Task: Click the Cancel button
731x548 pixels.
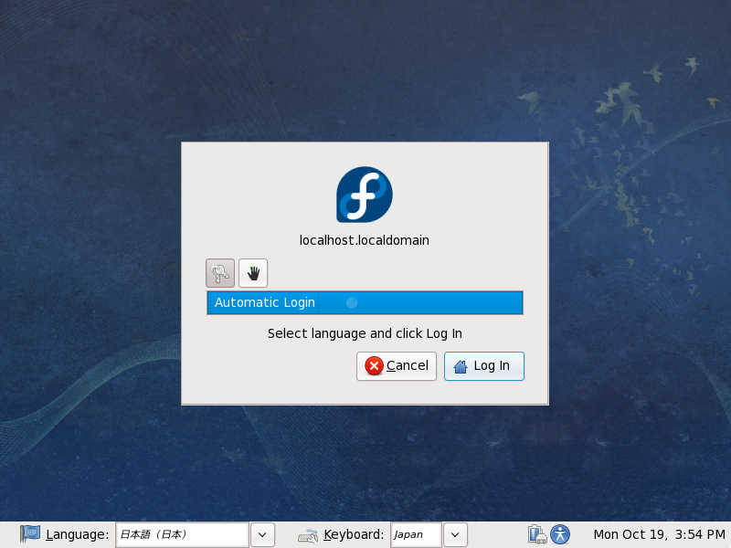Action: (397, 365)
